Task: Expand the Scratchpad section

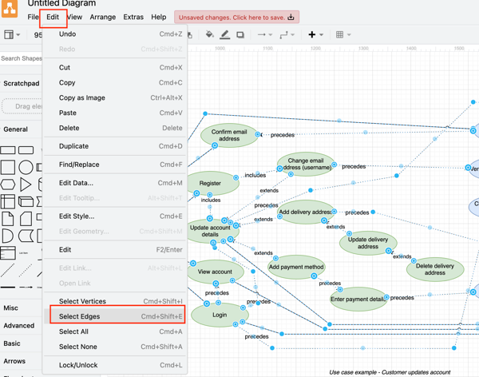Action: [x=21, y=84]
